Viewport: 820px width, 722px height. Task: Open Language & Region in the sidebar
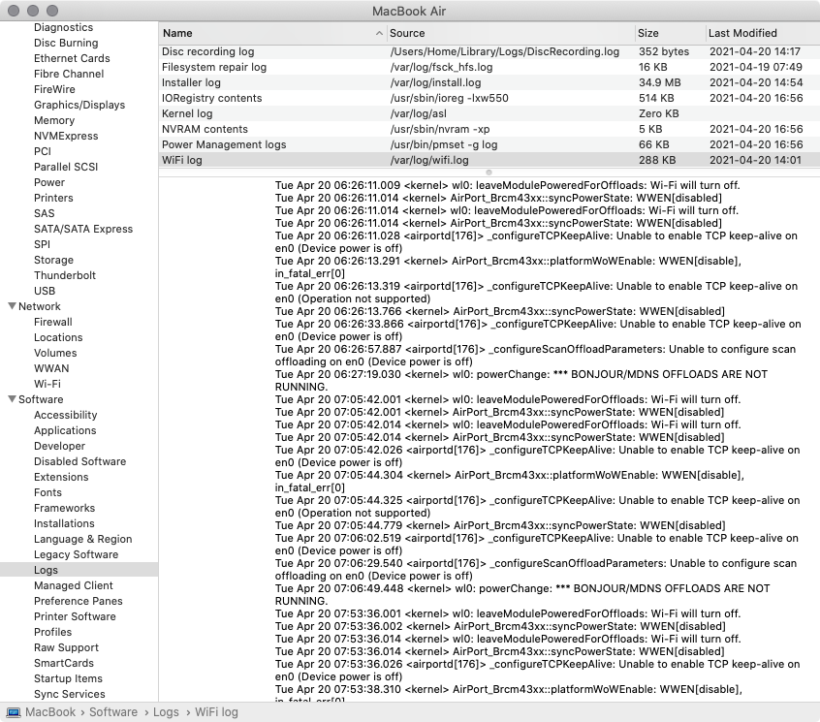coord(83,539)
